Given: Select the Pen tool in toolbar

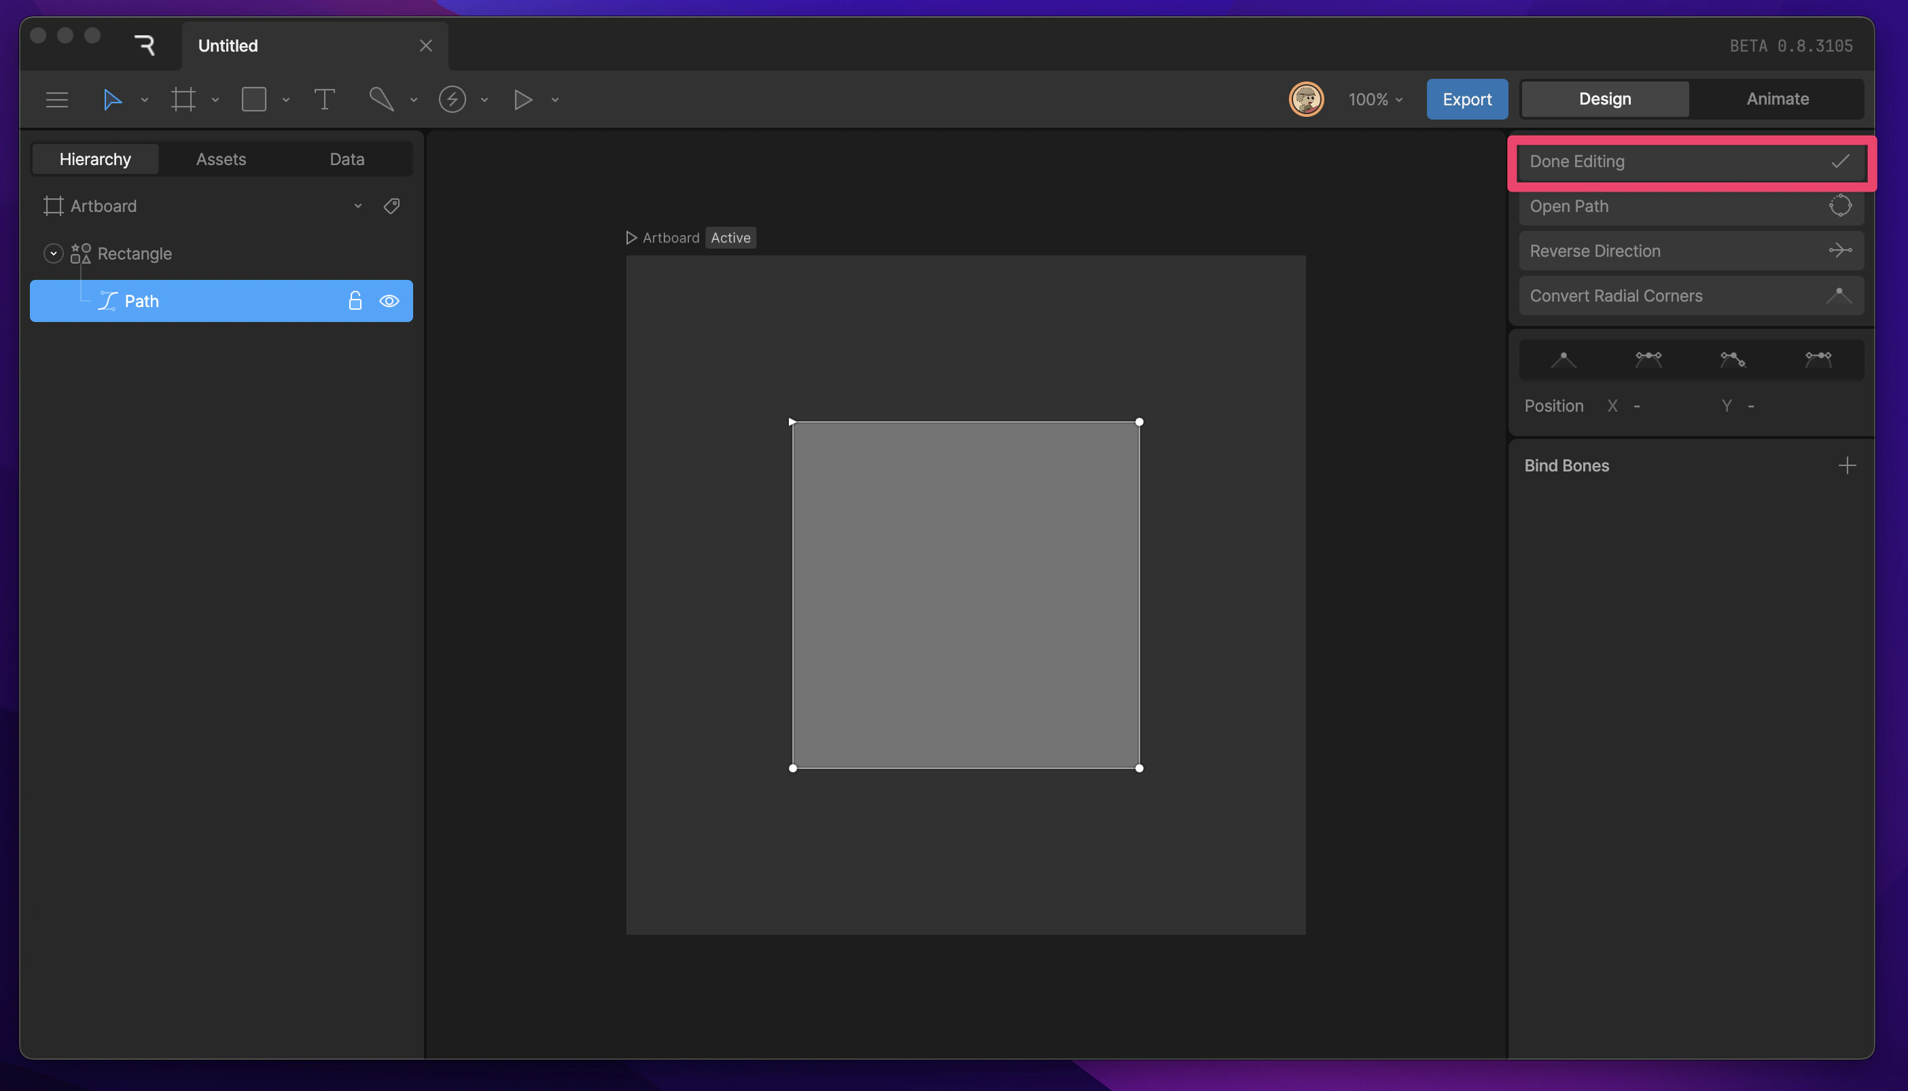Looking at the screenshot, I should tap(381, 99).
